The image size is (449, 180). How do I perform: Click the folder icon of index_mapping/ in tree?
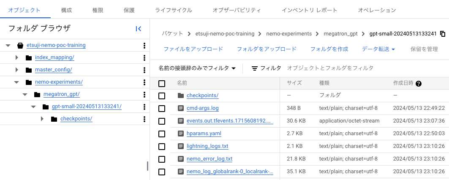coord(29,57)
